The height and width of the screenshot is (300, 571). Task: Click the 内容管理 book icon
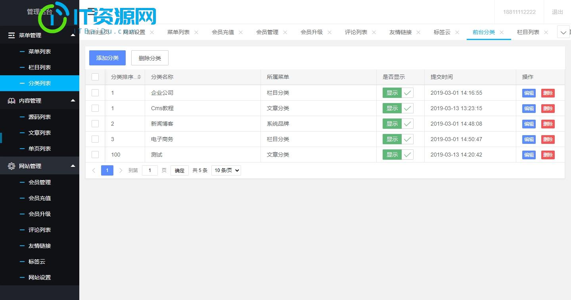(x=11, y=101)
